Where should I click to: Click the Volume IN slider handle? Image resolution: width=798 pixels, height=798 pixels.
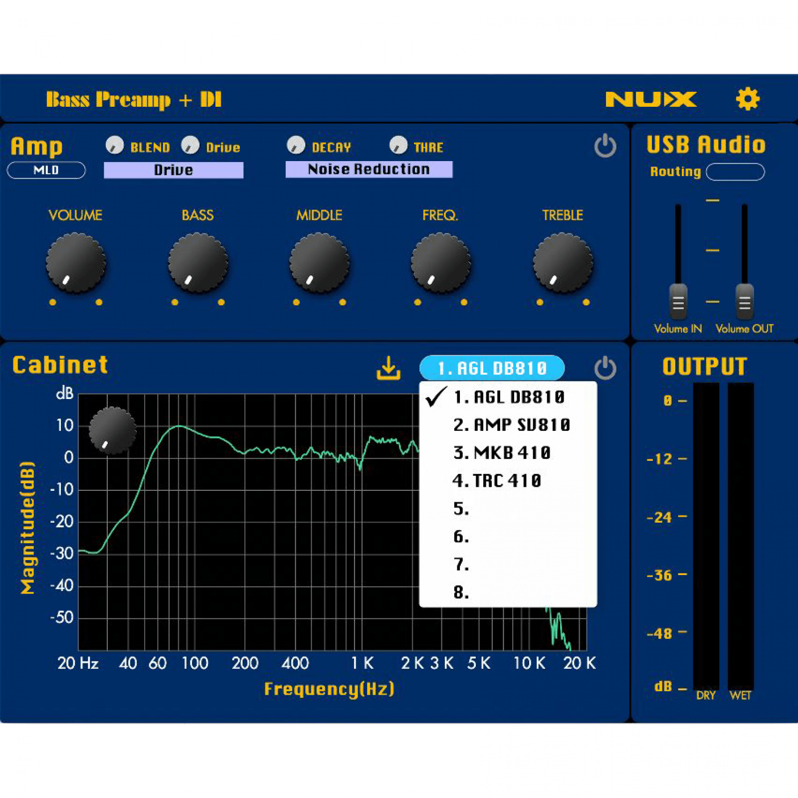point(678,301)
